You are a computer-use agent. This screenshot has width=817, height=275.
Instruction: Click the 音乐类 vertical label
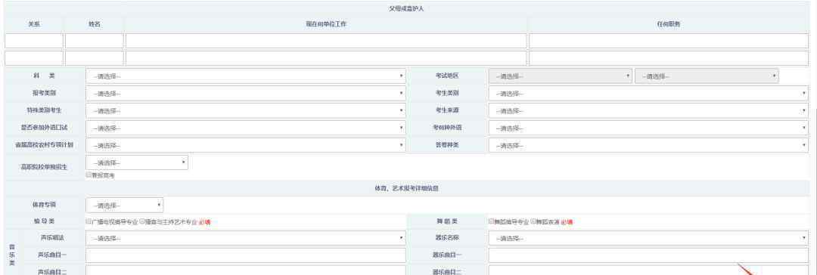click(x=12, y=255)
